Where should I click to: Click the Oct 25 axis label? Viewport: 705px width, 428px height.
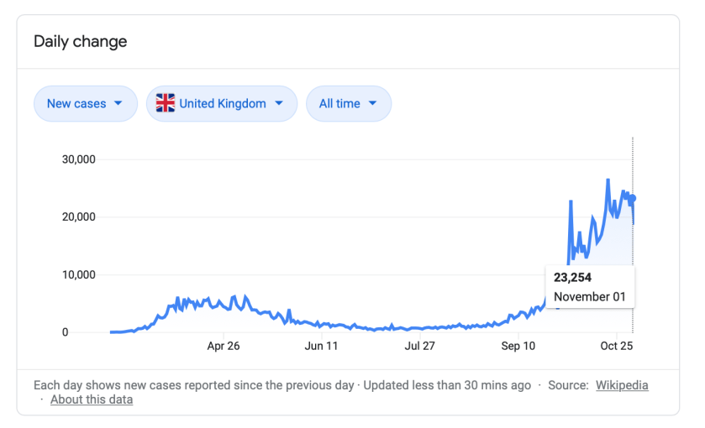(x=615, y=346)
